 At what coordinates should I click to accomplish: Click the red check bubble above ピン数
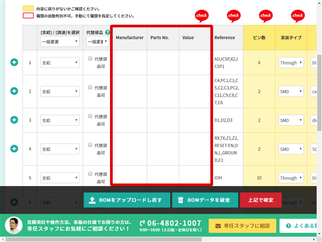point(266,16)
